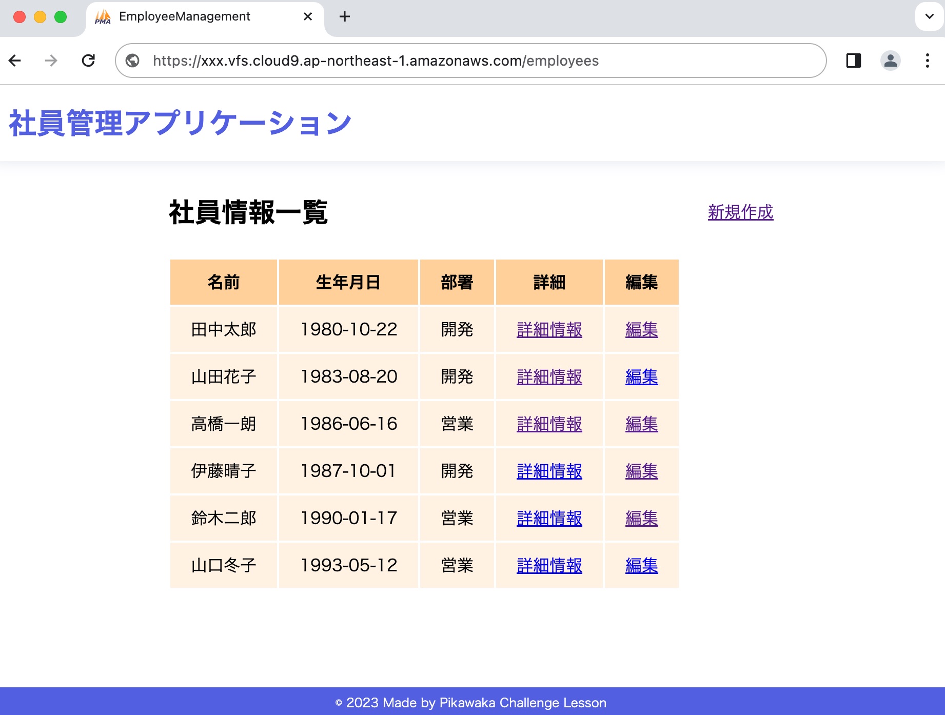Click 編集 for 伊藤晴子
Viewport: 945px width, 715px height.
[641, 471]
